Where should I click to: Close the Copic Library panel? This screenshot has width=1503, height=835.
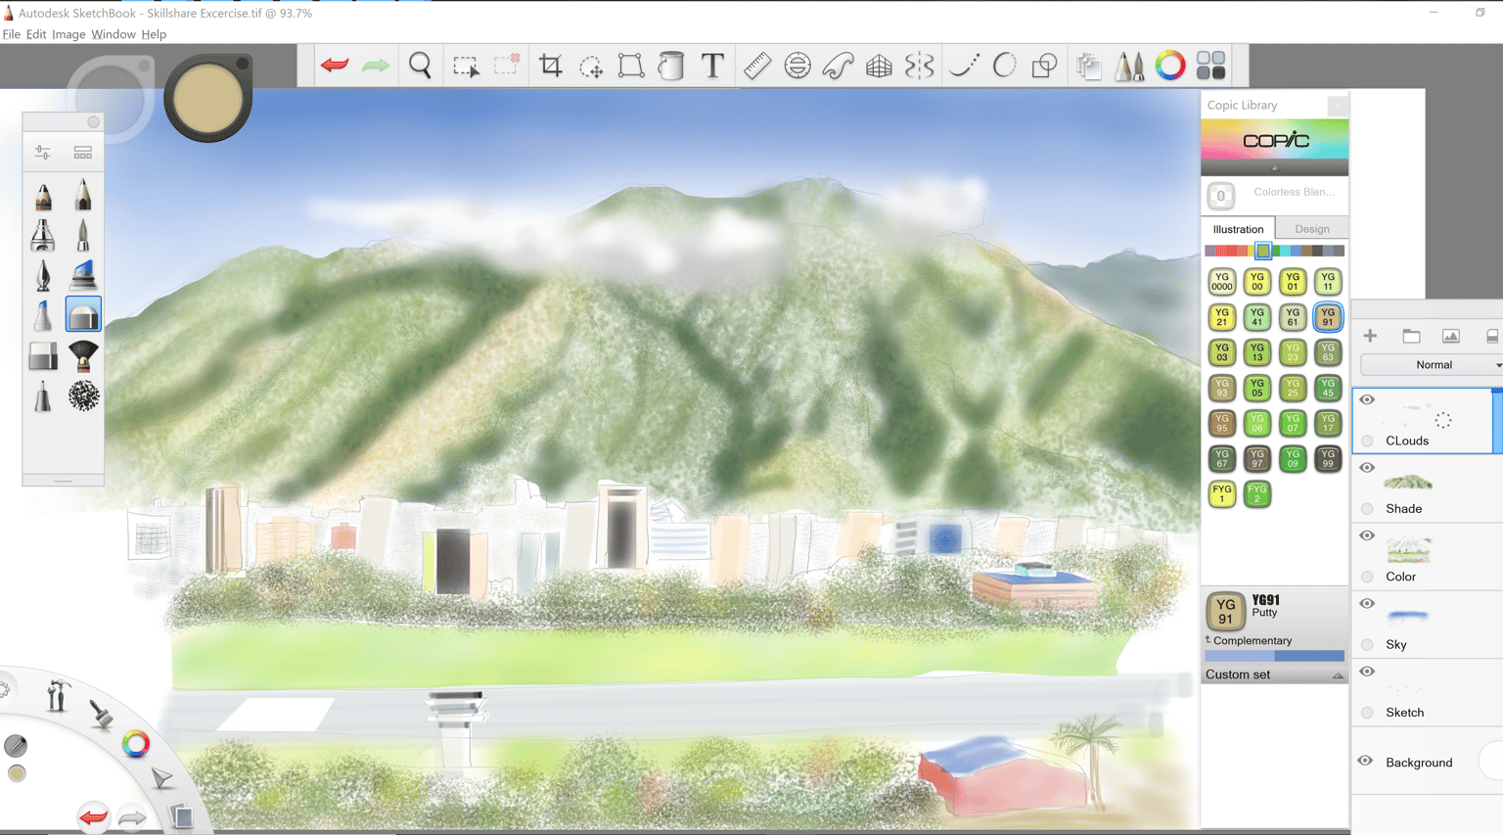1337,105
